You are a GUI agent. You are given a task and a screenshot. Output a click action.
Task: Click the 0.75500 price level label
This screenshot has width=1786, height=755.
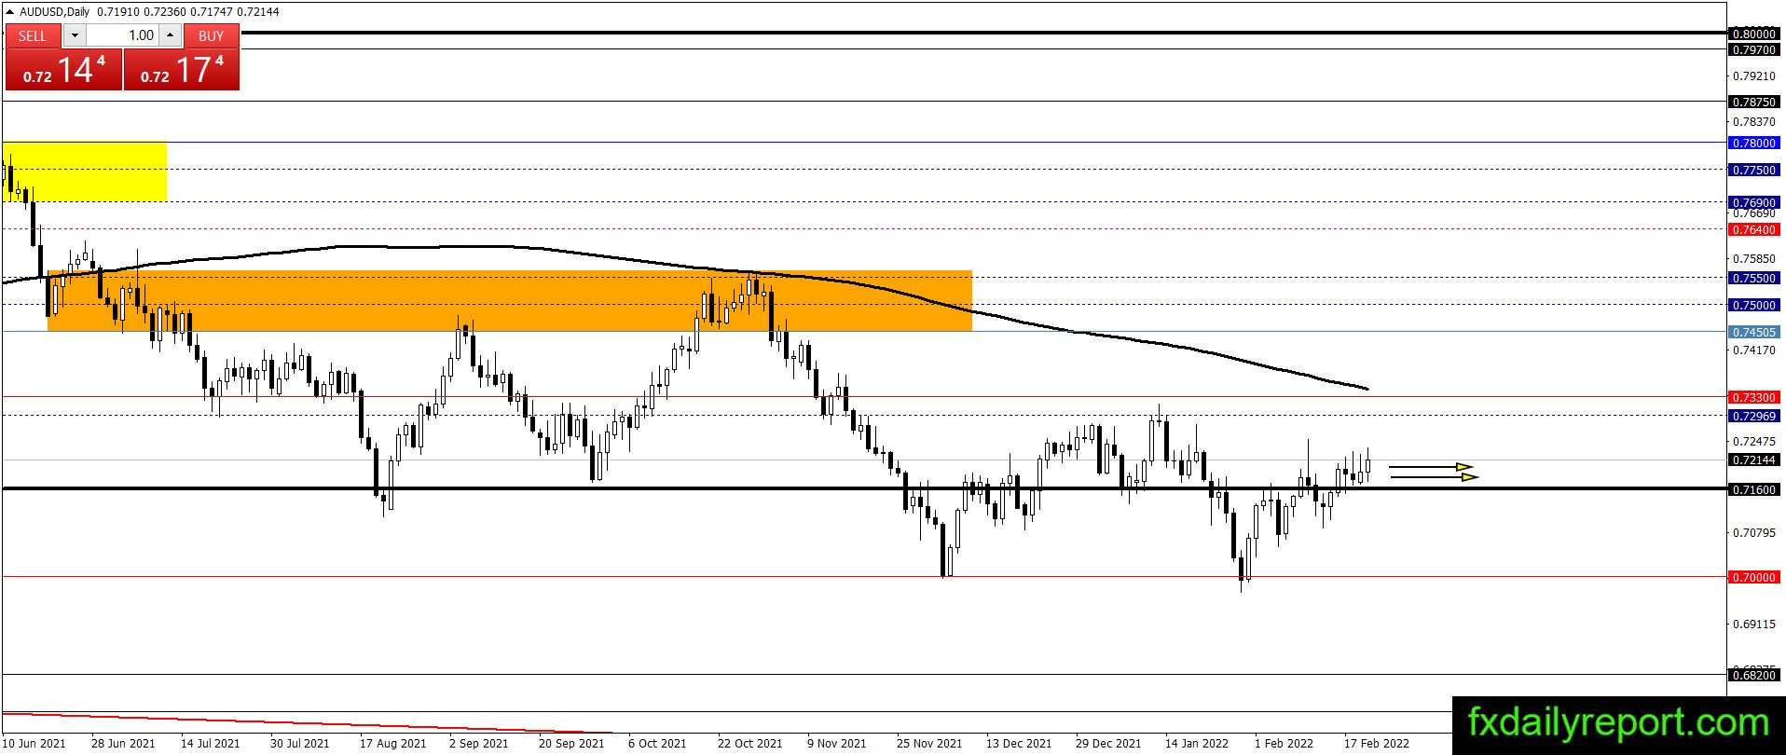(x=1753, y=278)
